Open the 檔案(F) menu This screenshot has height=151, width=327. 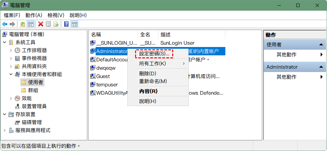coord(12,15)
